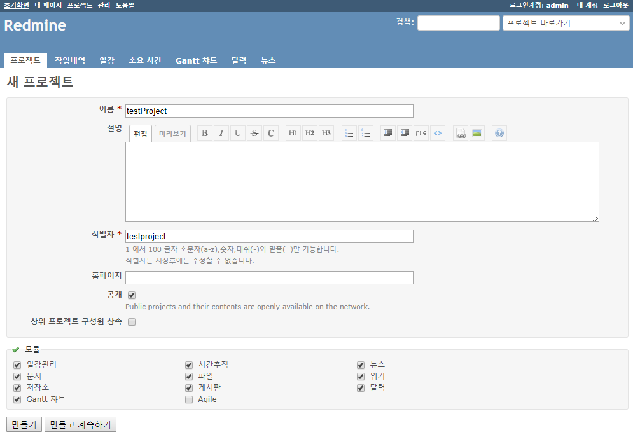Open 내 계정 account link
Image resolution: width=633 pixels, height=444 pixels.
(587, 5)
